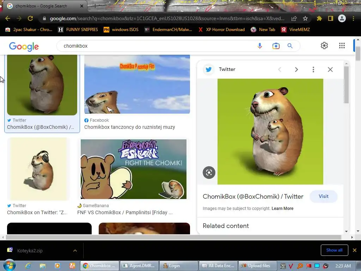Open the Chrome extensions puzzle icon
The height and width of the screenshot is (271, 361).
pos(319,18)
